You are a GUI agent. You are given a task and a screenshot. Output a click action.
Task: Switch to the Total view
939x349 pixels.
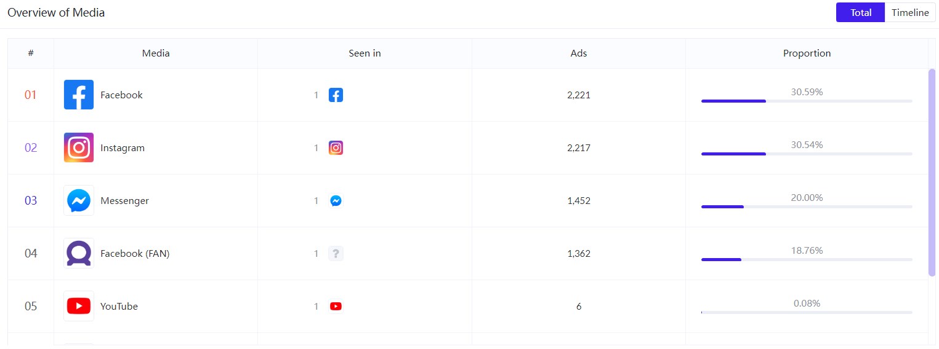click(x=860, y=12)
